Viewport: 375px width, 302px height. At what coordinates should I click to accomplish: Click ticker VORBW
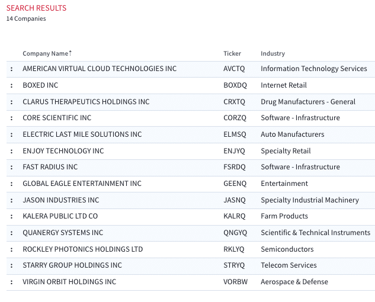point(236,282)
